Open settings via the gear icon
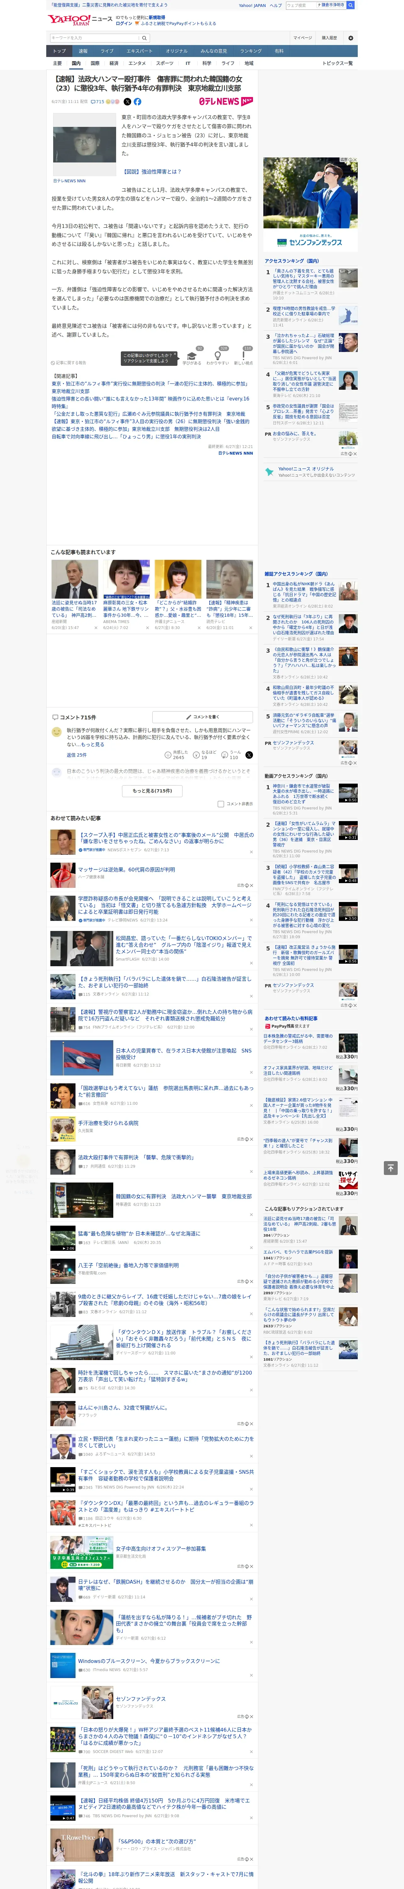Screen dimensions: 404x1889 click(351, 38)
